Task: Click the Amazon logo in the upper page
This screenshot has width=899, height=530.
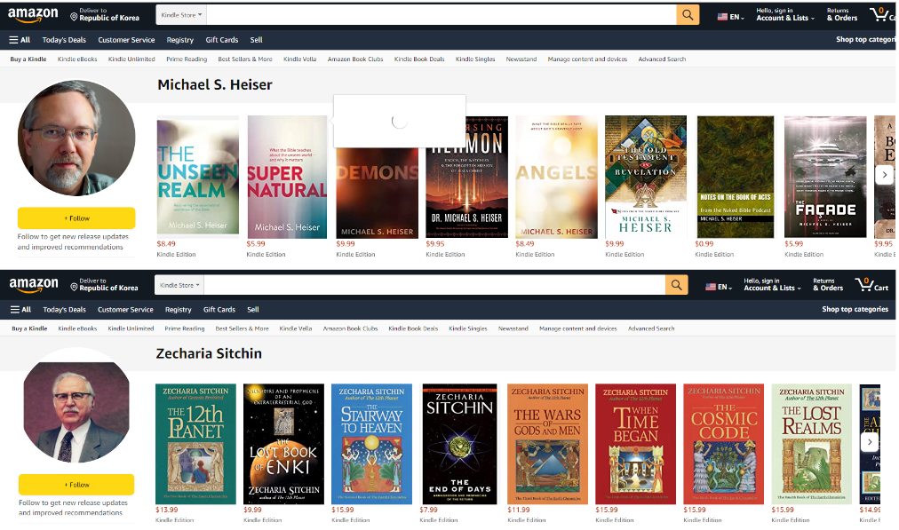Action: pos(33,15)
